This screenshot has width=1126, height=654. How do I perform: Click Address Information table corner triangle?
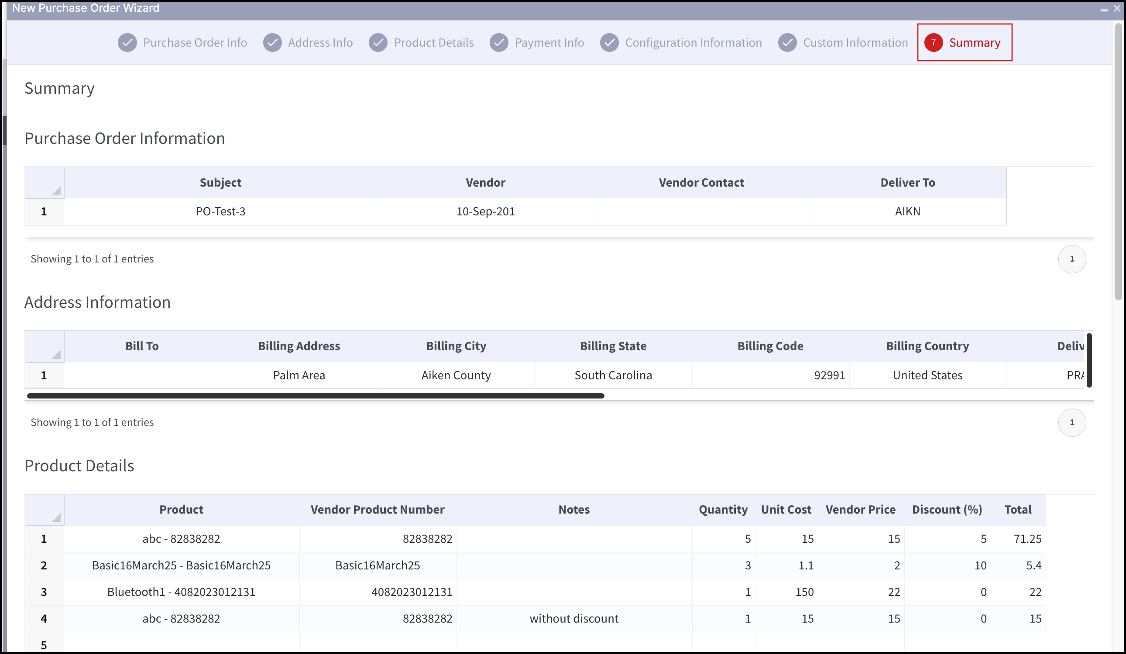coord(56,354)
